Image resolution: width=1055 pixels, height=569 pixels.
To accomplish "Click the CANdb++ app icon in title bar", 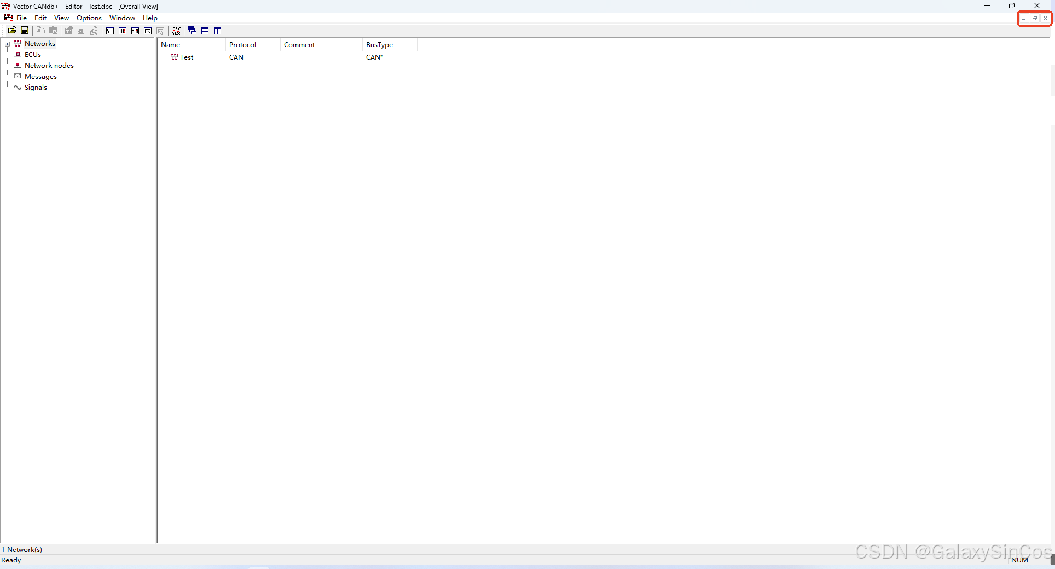I will pyautogui.click(x=6, y=6).
